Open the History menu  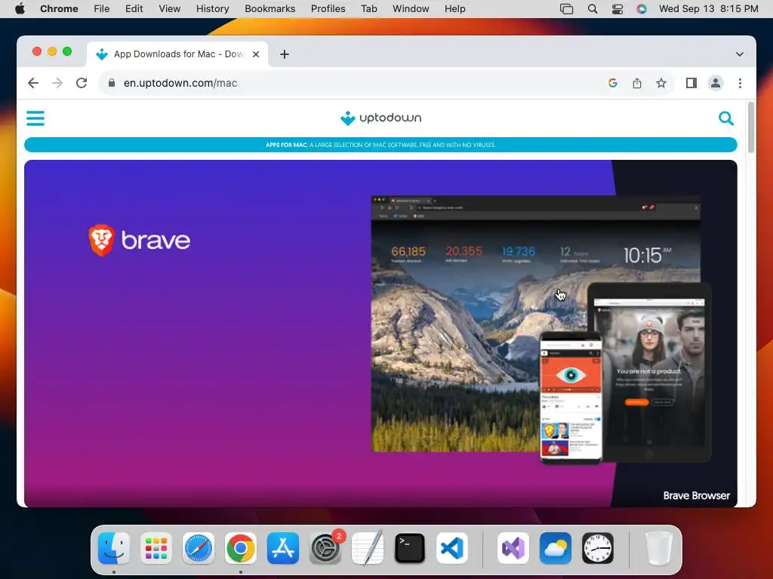[x=212, y=9]
